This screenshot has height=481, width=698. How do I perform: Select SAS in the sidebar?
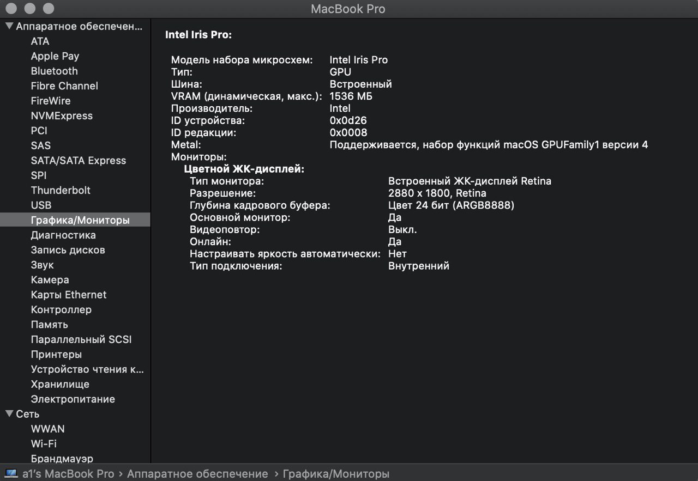41,145
